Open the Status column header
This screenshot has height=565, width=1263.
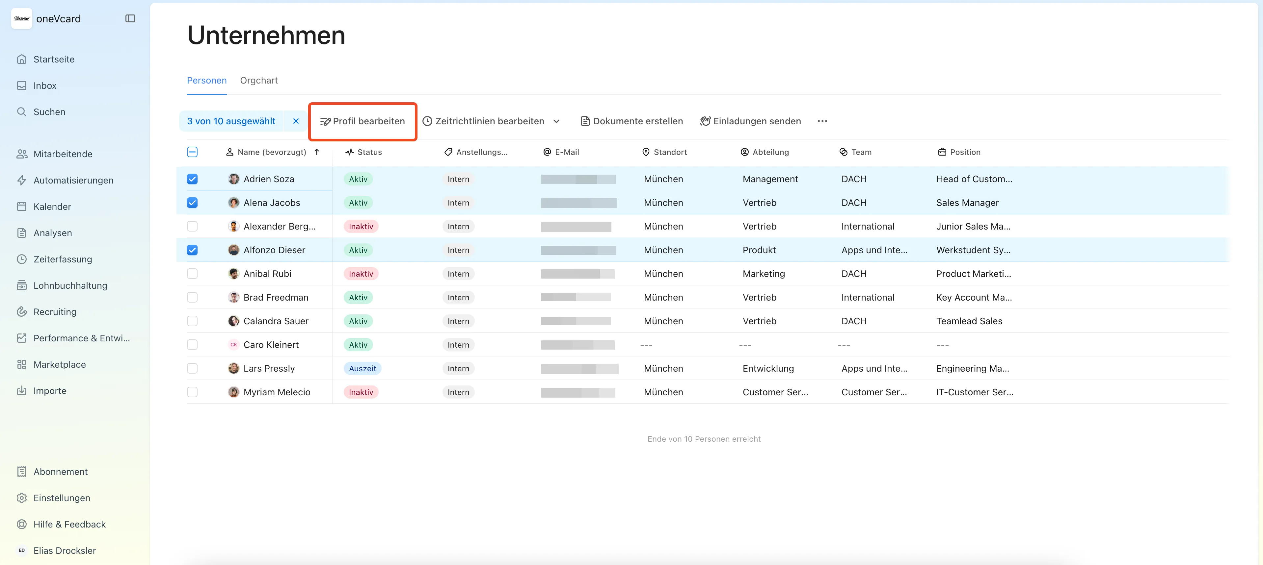coord(363,152)
